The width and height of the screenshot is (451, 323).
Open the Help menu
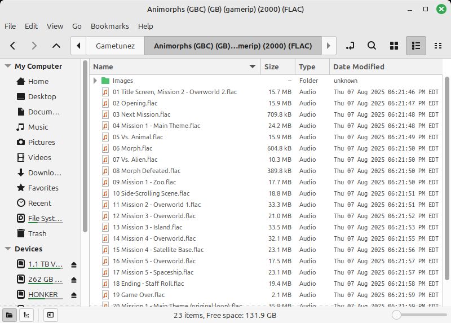coord(145,26)
